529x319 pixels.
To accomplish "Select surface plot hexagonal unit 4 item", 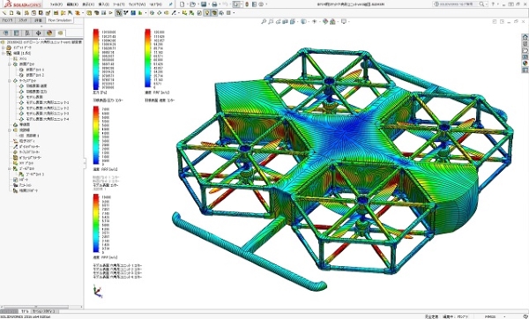I will point(48,119).
